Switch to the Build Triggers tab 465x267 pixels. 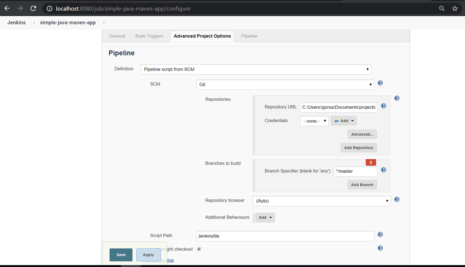point(149,36)
